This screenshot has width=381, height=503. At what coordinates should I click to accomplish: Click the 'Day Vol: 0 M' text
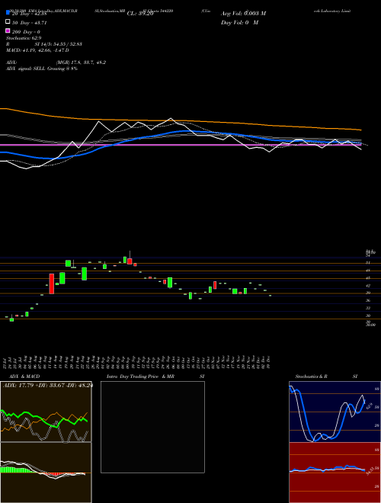tap(239, 22)
